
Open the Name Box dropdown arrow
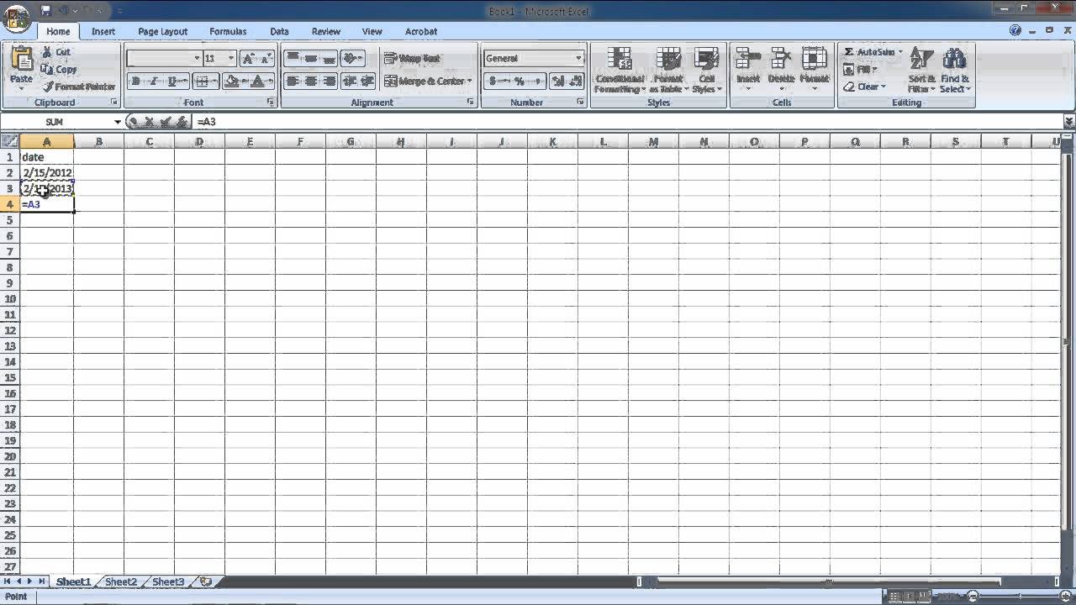click(118, 122)
